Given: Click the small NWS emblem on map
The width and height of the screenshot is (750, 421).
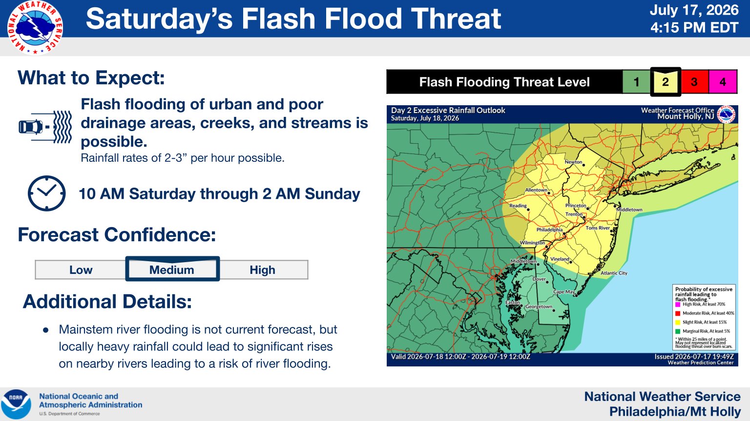Looking at the screenshot, I should (726, 115).
